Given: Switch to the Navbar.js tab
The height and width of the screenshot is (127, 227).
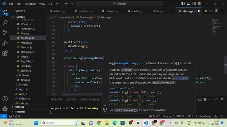Looking at the screenshot, I should point(137,11).
